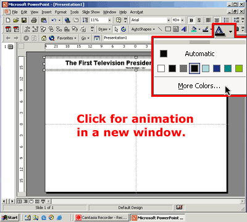Open the Format menu
The width and height of the screenshot is (247, 222).
pos(61,12)
